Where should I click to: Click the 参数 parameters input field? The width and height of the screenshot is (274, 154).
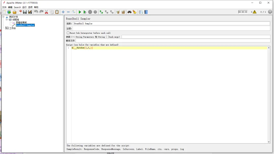click(x=196, y=37)
